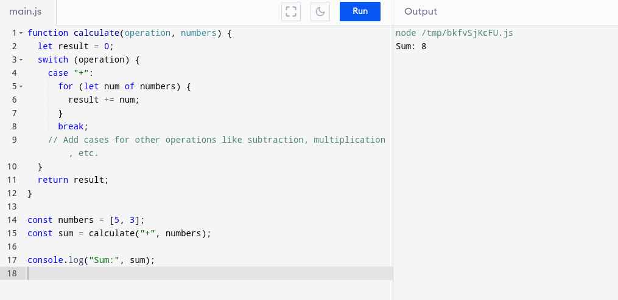Click the 'const sum = calculate' line
The image size is (618, 300).
[x=119, y=234]
